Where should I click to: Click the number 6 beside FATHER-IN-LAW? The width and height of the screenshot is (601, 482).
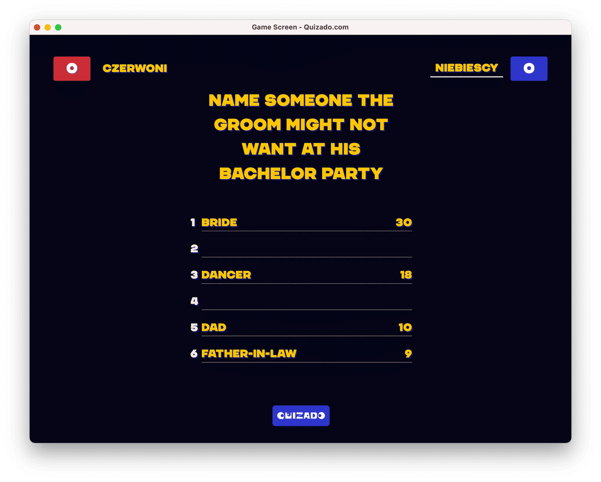click(x=193, y=354)
